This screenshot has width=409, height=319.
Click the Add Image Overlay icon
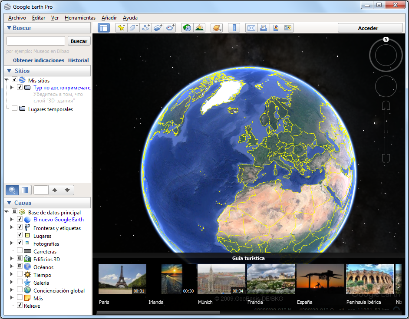pos(158,27)
